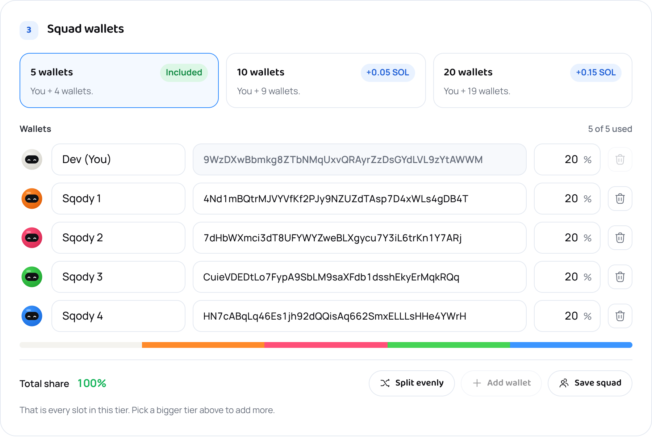Click the Dev (You) gray avatar
Image resolution: width=652 pixels, height=437 pixels.
32,159
